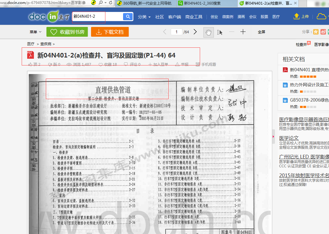Click the browser address bar URL

[43, 3]
